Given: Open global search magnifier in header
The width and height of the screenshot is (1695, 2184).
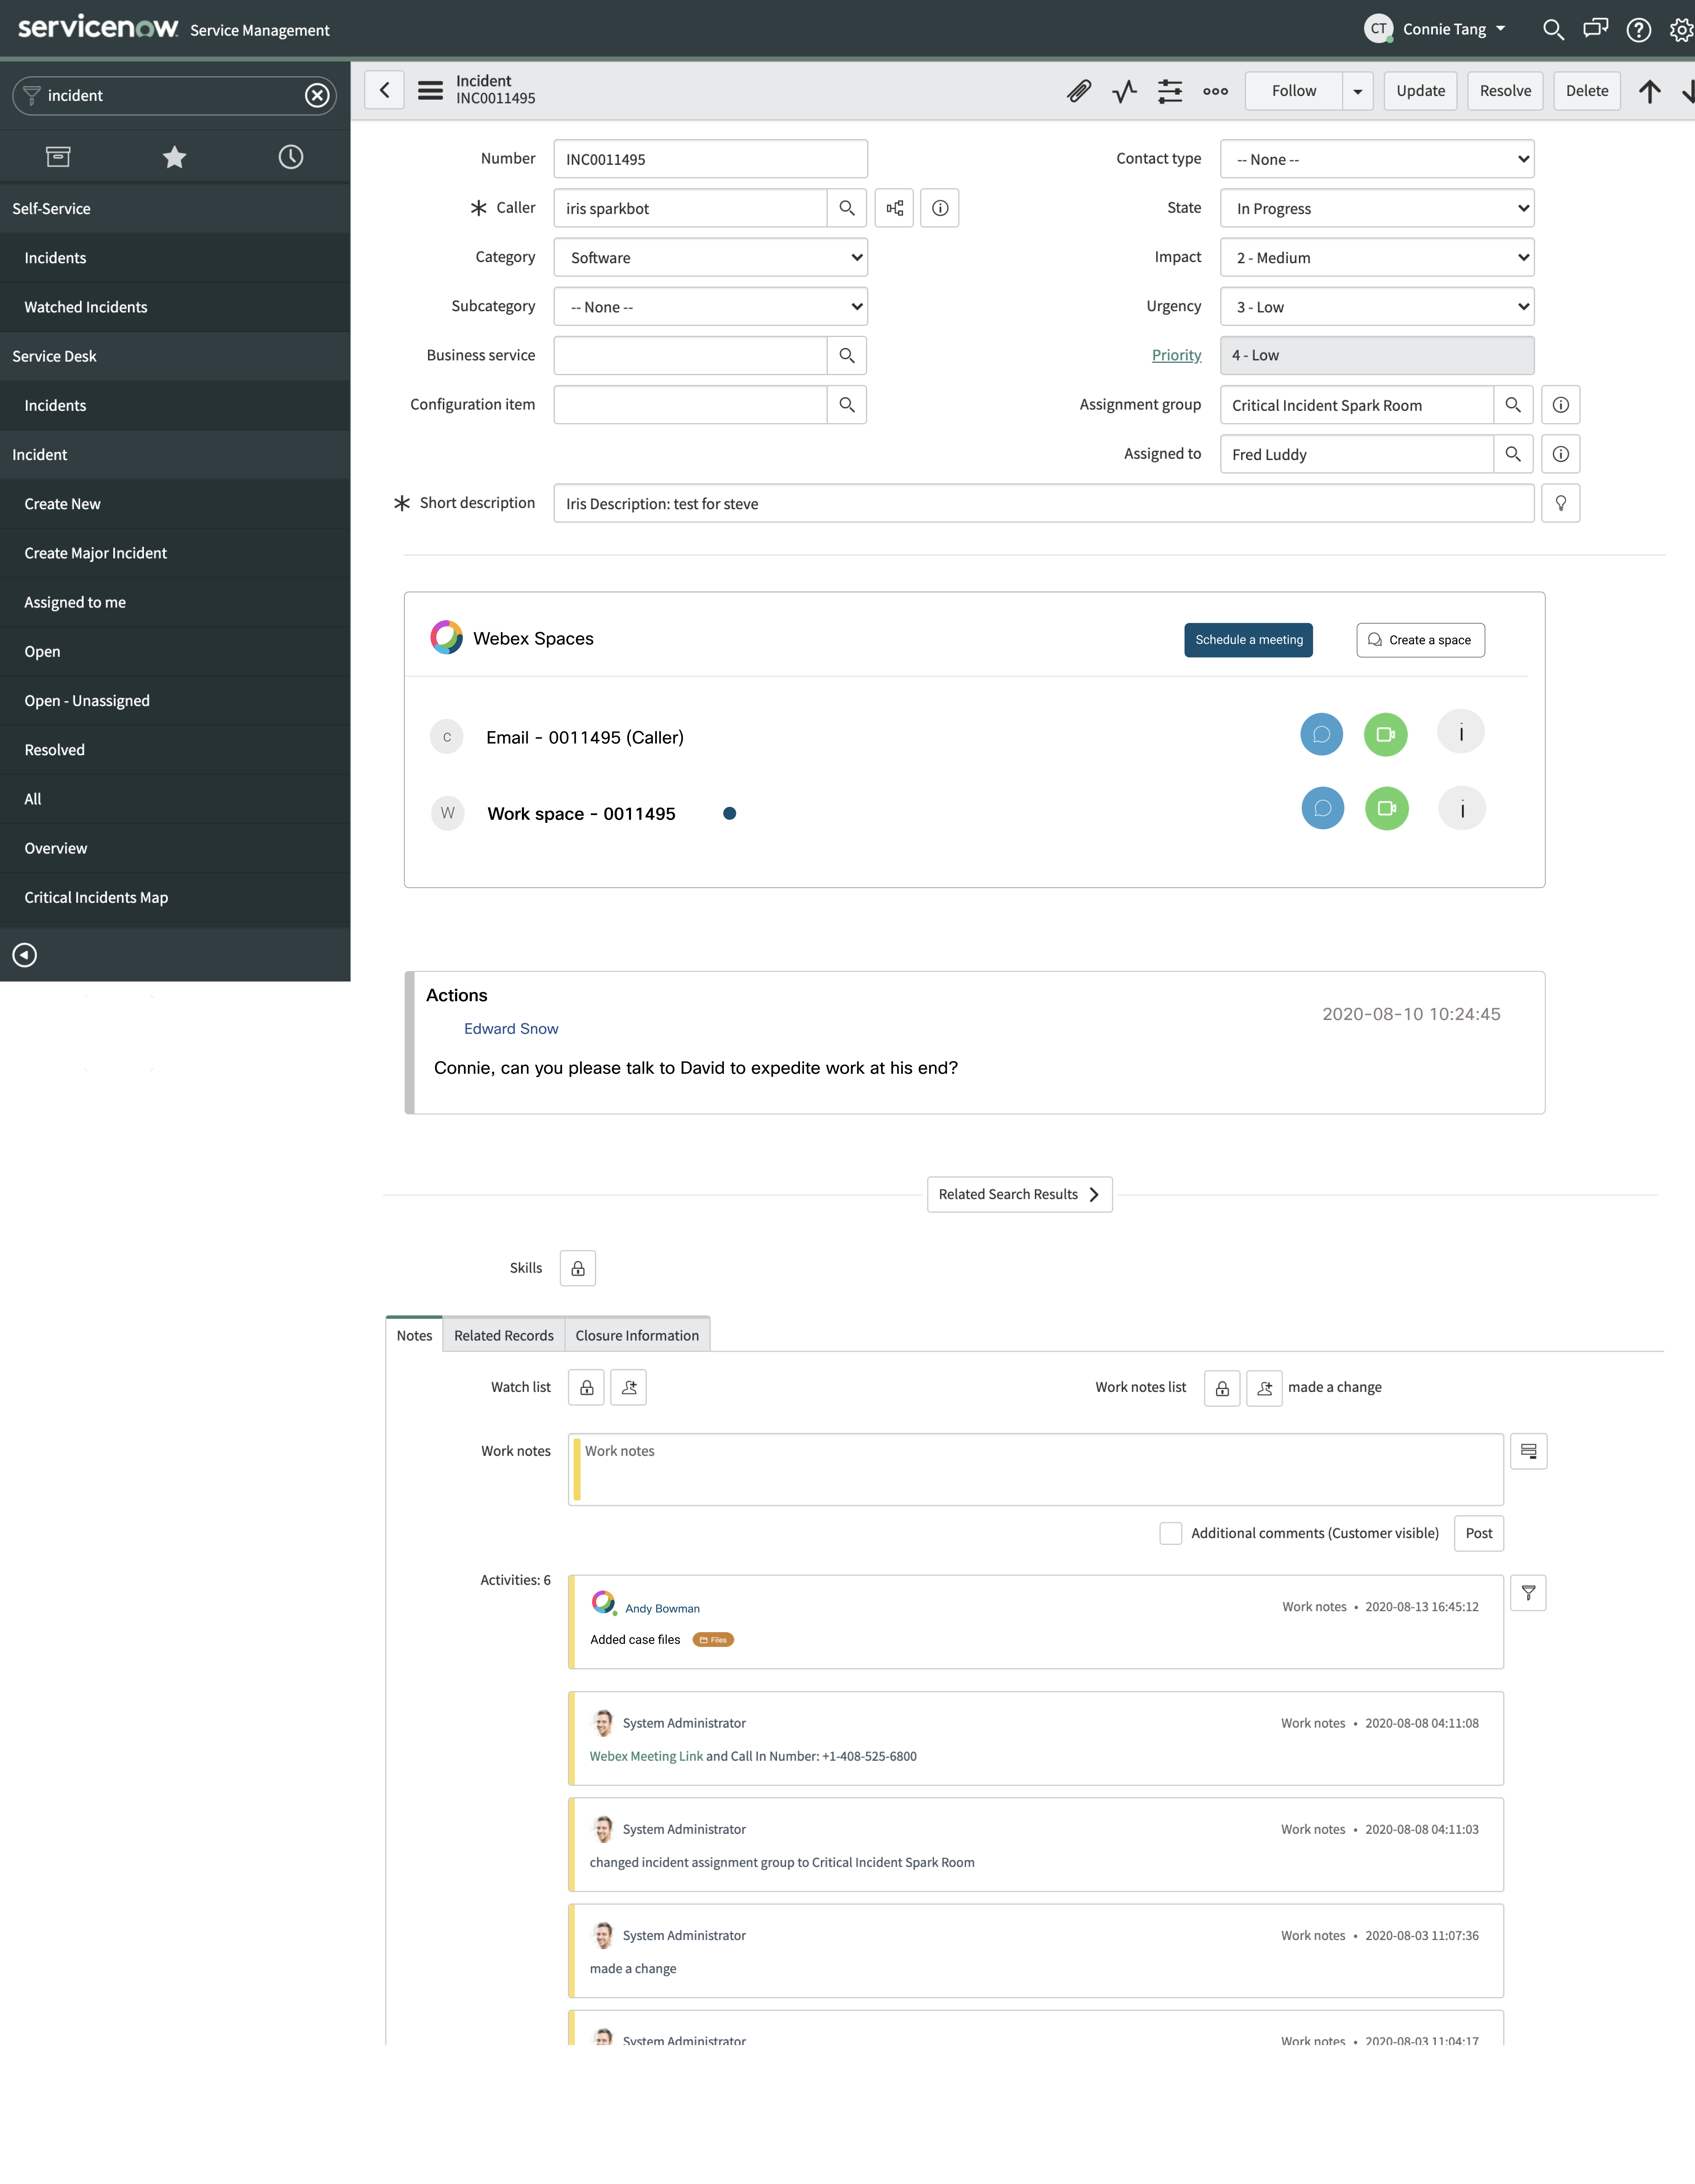Looking at the screenshot, I should [1553, 29].
